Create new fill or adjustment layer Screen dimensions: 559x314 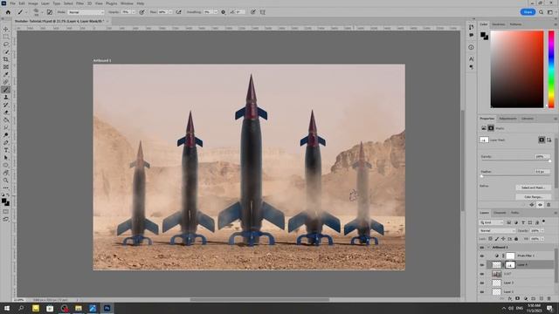click(526, 298)
